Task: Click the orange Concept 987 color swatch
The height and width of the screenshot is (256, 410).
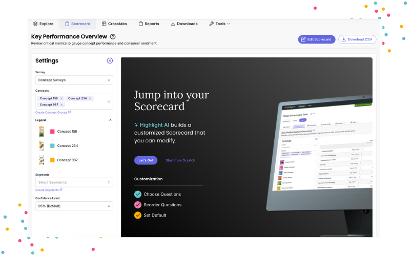Action: [x=52, y=160]
